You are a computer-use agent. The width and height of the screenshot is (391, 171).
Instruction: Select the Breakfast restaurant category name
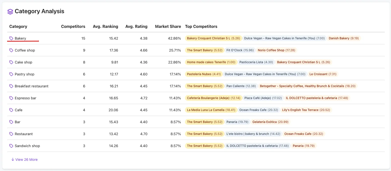click(31, 86)
